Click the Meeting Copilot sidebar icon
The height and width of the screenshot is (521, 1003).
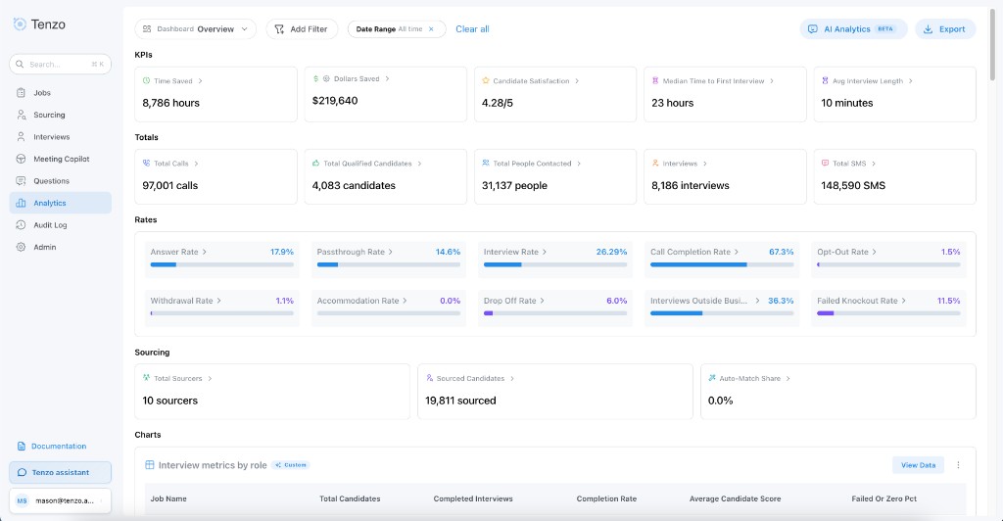[x=21, y=160]
